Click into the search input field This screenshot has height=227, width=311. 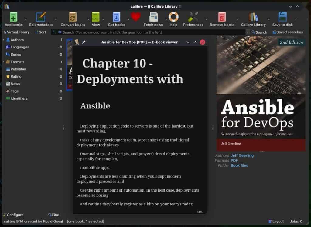154,32
